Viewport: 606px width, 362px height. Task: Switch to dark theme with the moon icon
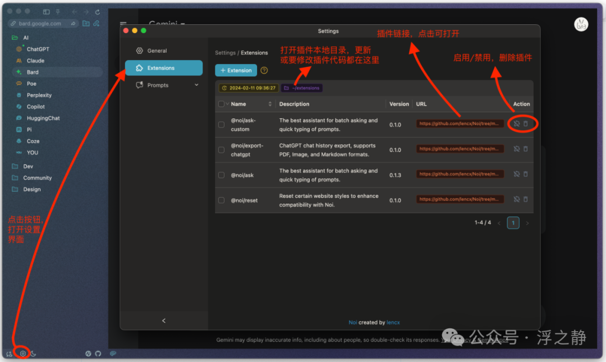[x=33, y=354]
